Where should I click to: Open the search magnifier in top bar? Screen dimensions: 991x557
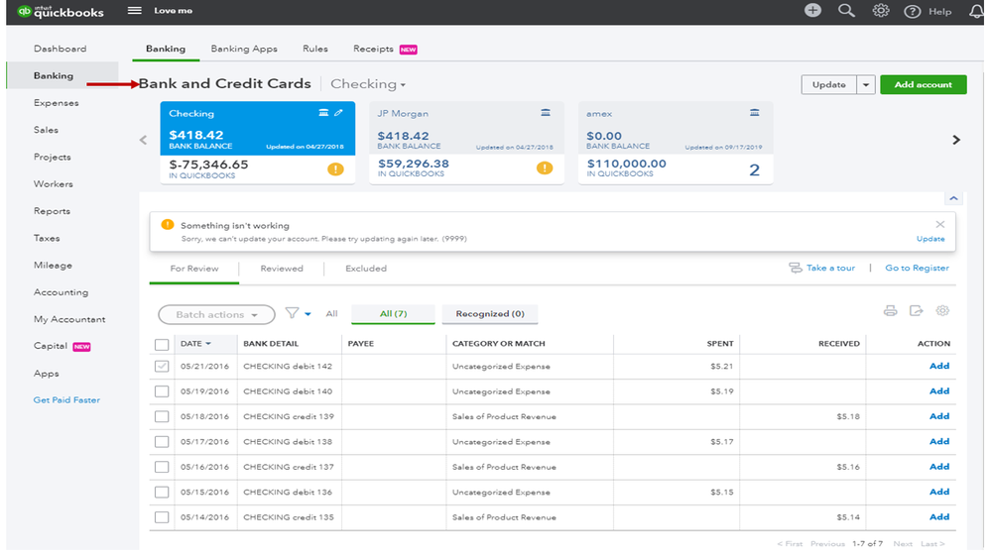tap(846, 11)
